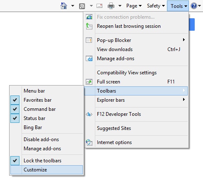
Task: Open the Page dropdown menu
Action: 134,6
